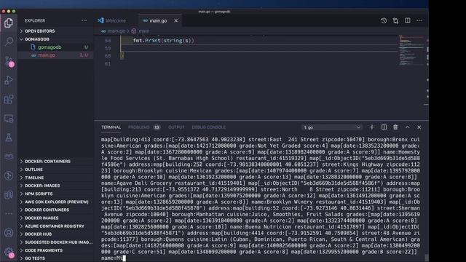Expand Code Fragments section
Viewport: 466px width, 262px height.
[x=55, y=250]
